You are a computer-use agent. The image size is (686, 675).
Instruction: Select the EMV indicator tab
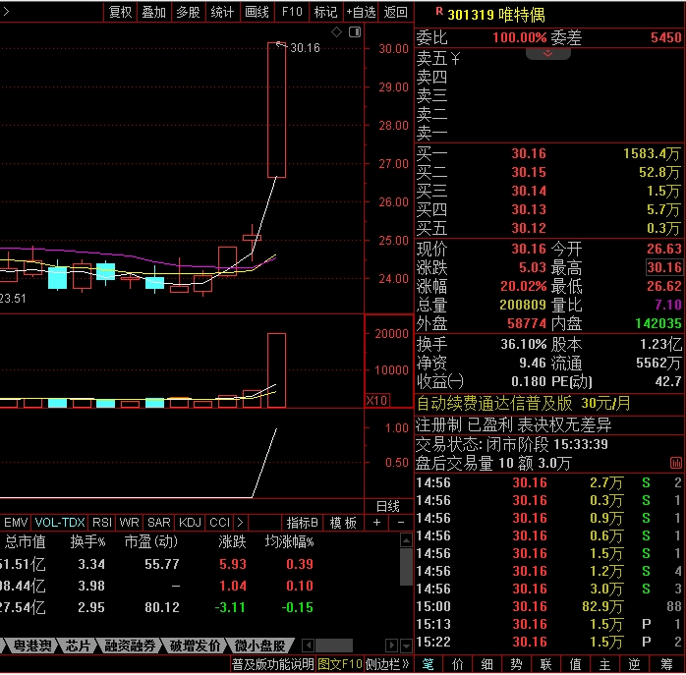[x=16, y=523]
